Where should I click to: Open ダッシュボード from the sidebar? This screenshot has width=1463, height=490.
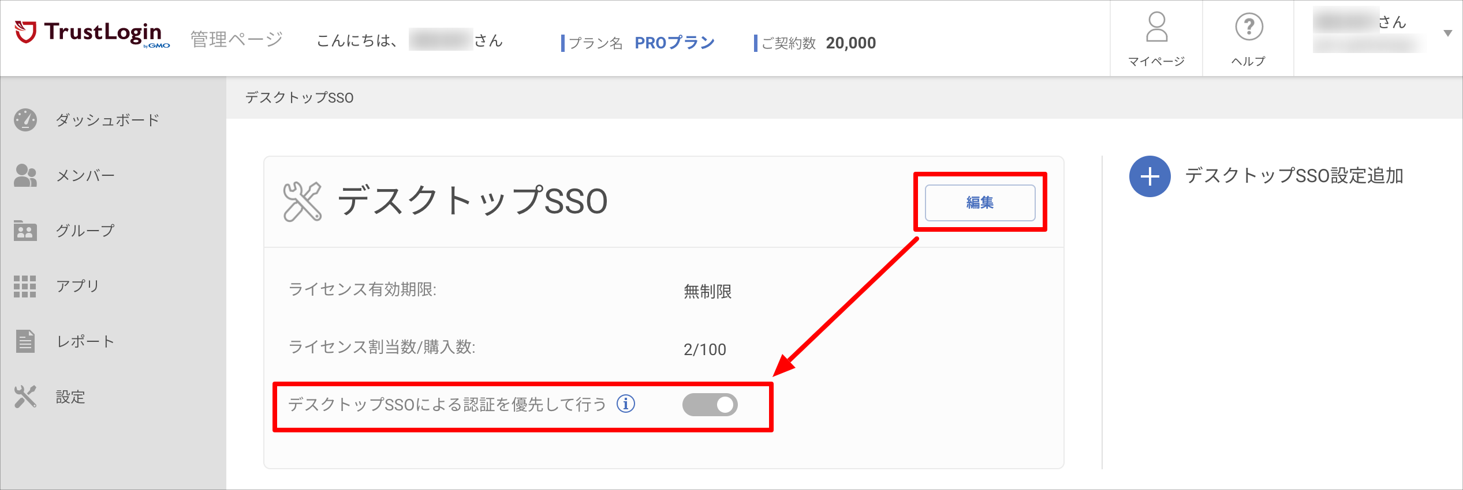point(107,120)
